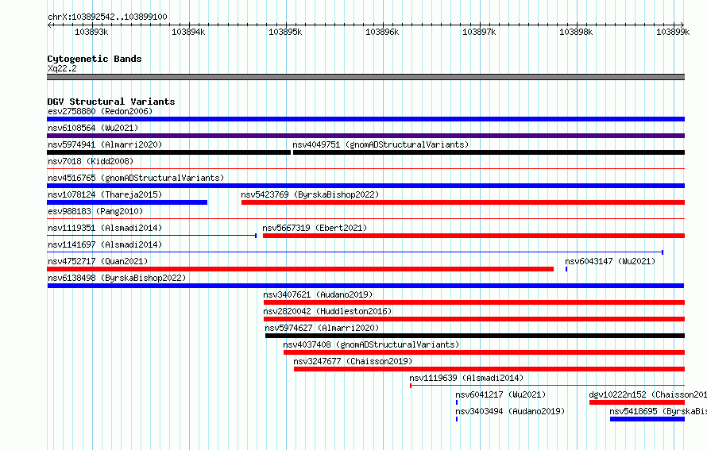This screenshot has width=707, height=450.
Task: Click the red bar under nsv2820042
Action: (474, 319)
